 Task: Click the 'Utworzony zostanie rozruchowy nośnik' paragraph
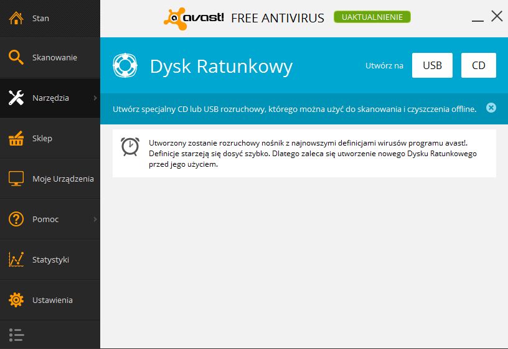[313, 154]
